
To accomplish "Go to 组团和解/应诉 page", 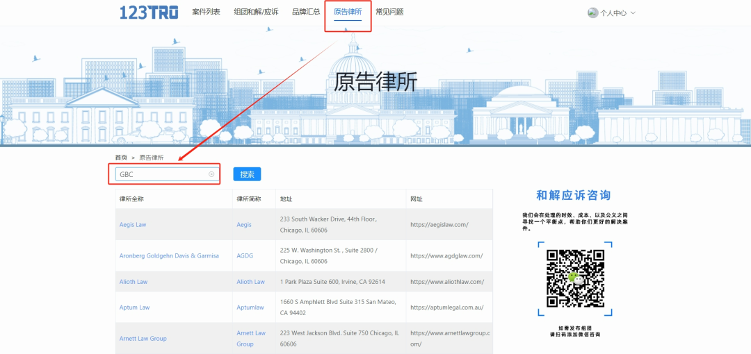I will point(256,12).
